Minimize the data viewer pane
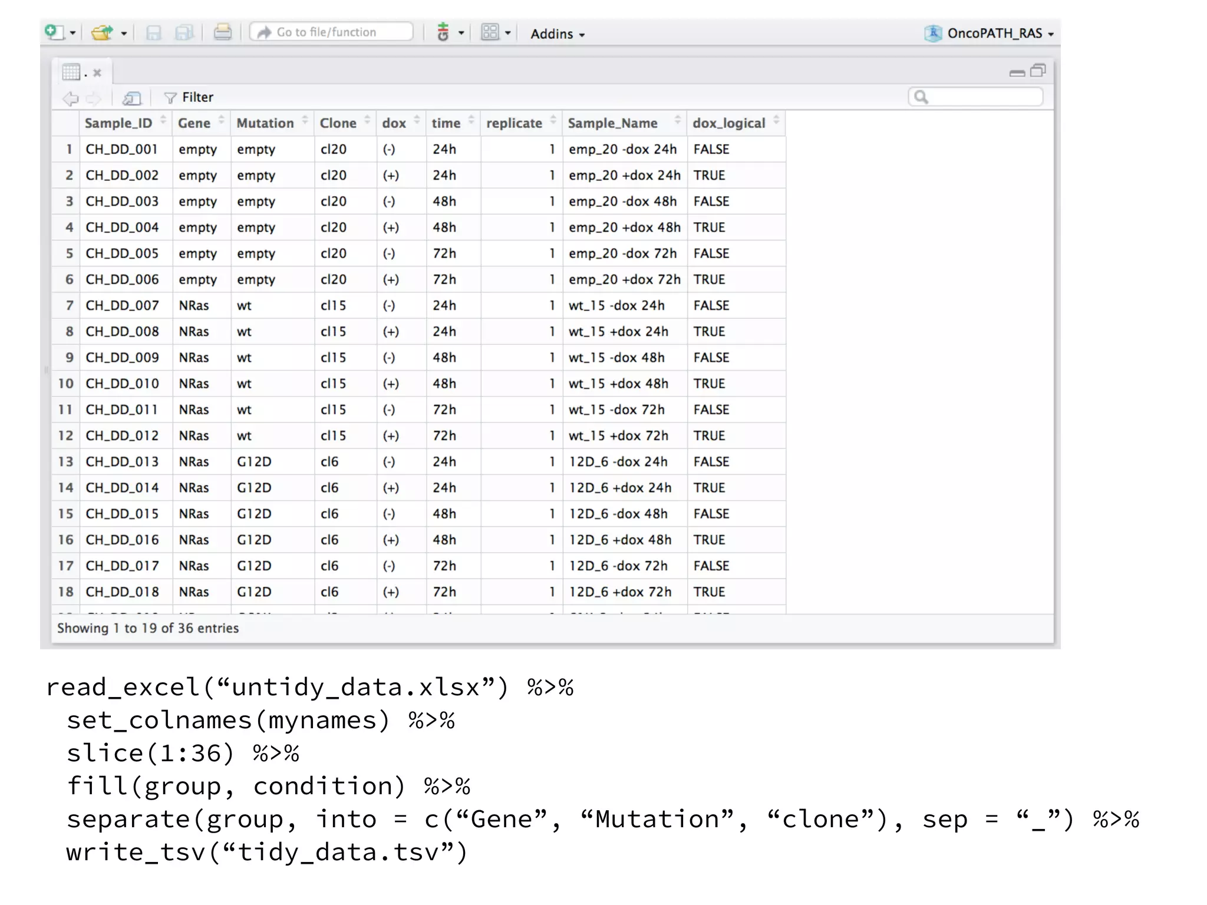Viewport: 1207px width, 905px height. pyautogui.click(x=1017, y=73)
